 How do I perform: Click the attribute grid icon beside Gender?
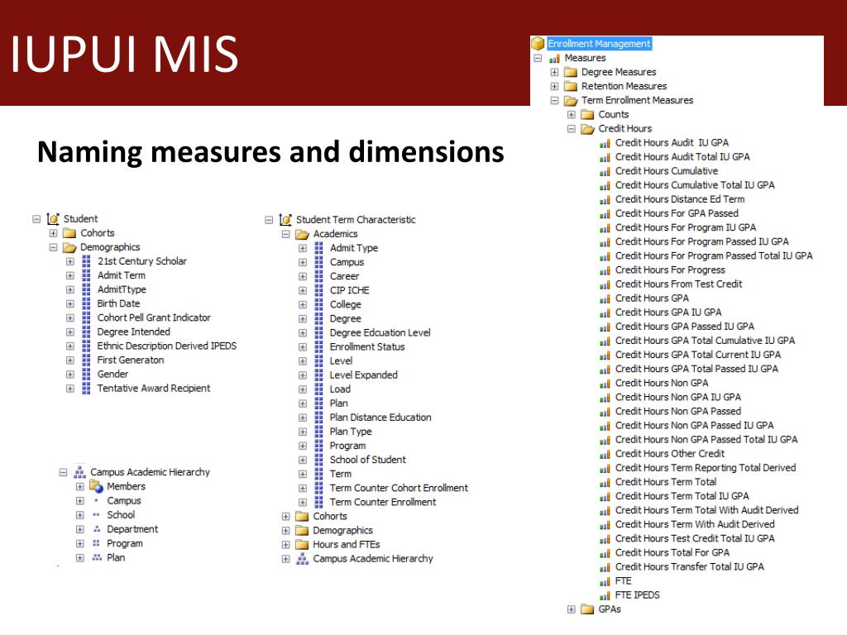click(86, 375)
